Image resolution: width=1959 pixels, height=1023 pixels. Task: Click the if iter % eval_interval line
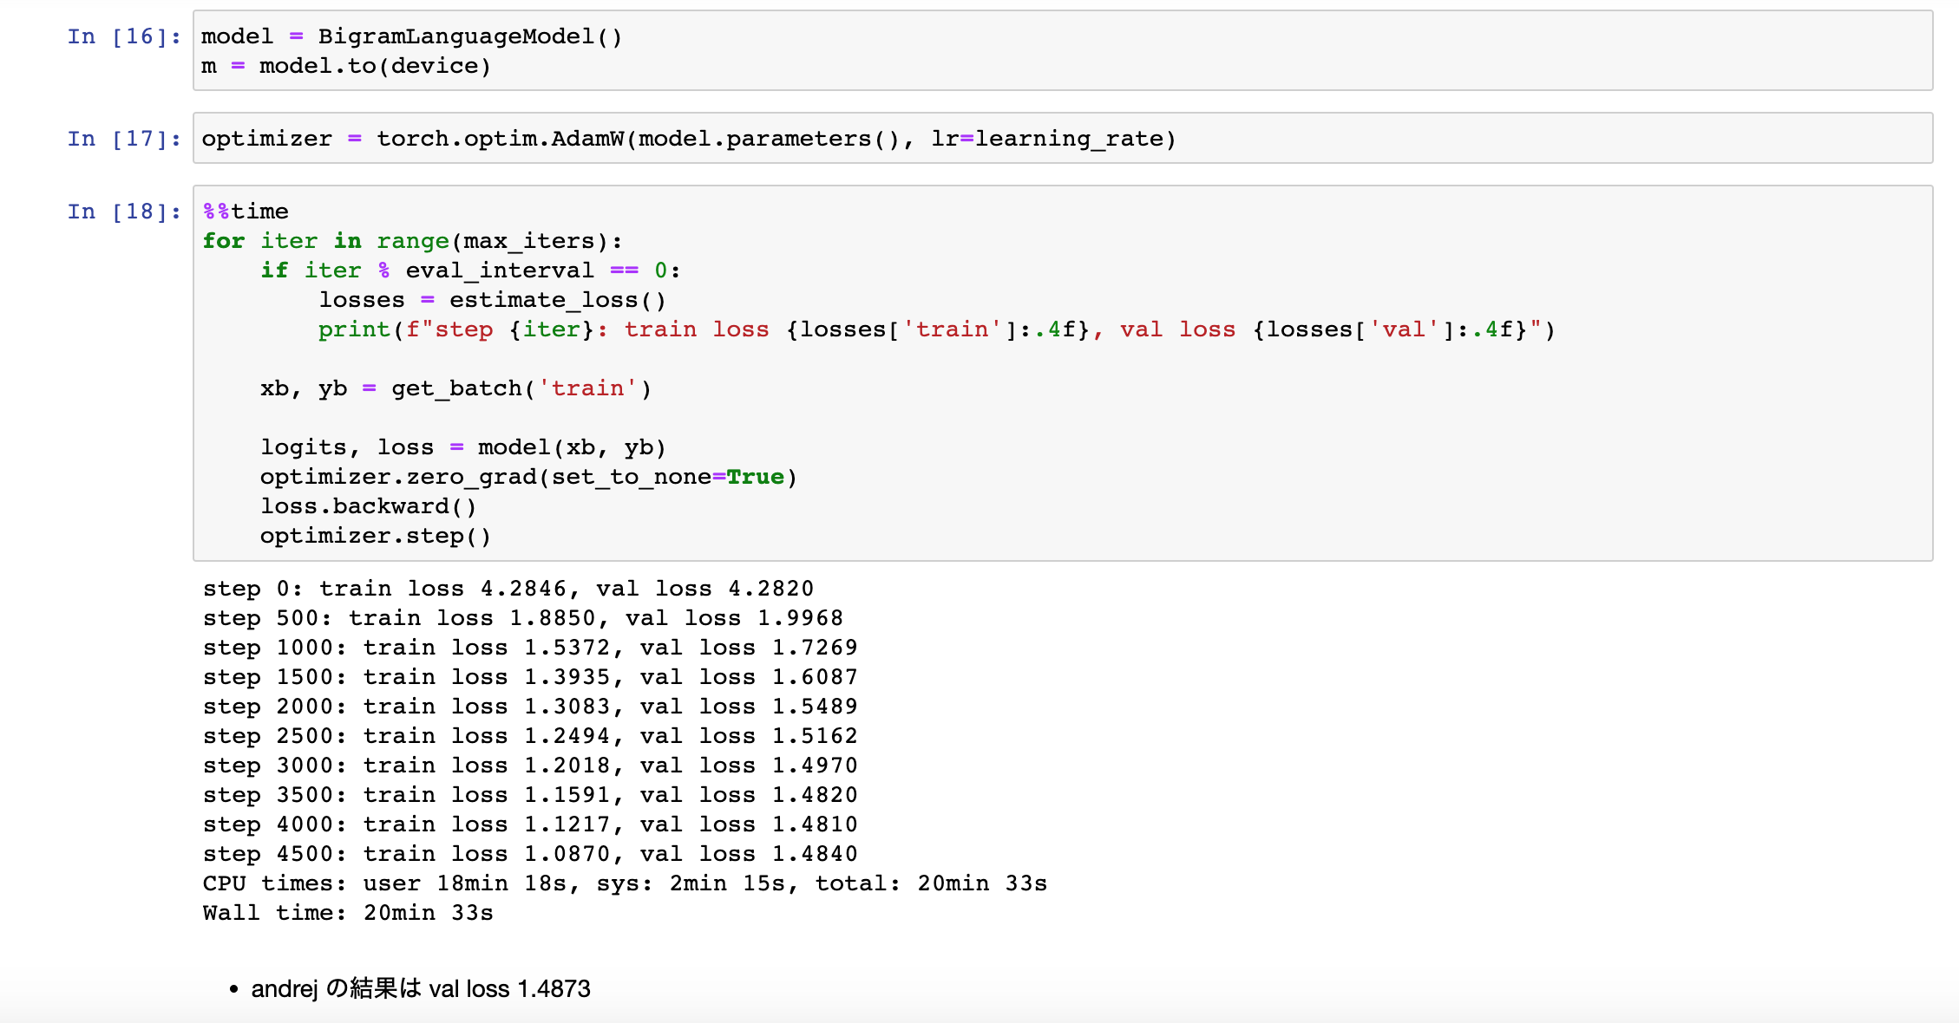click(470, 270)
